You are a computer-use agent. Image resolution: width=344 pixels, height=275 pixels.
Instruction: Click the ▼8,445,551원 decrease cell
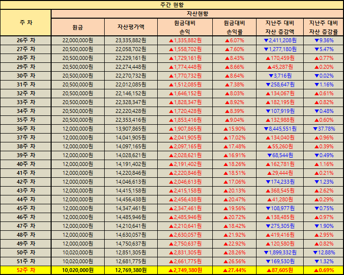[x=279, y=129]
